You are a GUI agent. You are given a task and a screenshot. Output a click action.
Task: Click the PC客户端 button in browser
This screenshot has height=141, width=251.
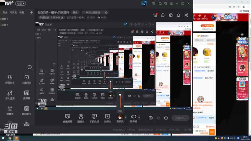[x=207, y=26]
